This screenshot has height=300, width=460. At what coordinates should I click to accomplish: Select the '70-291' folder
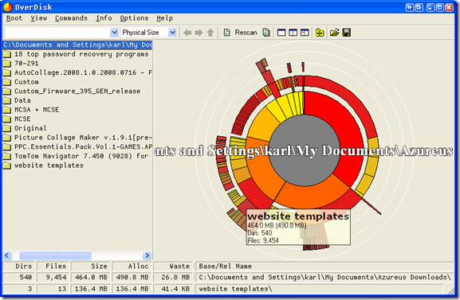77,64
